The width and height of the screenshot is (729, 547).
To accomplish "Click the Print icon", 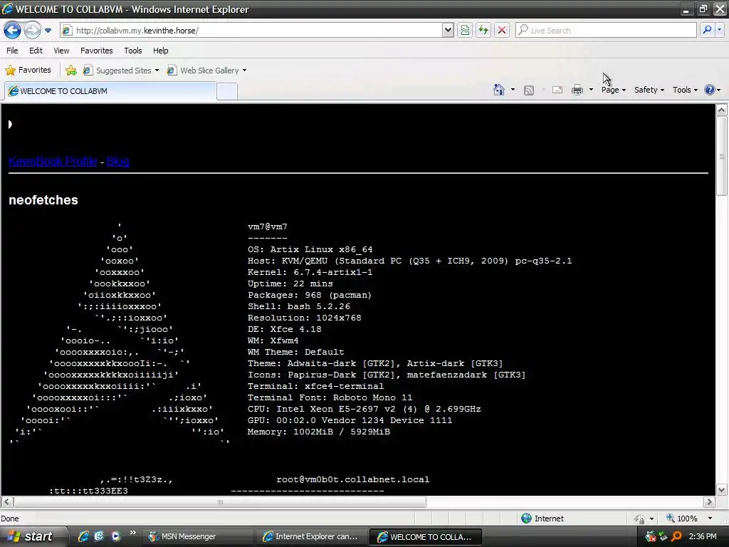I will pyautogui.click(x=577, y=90).
